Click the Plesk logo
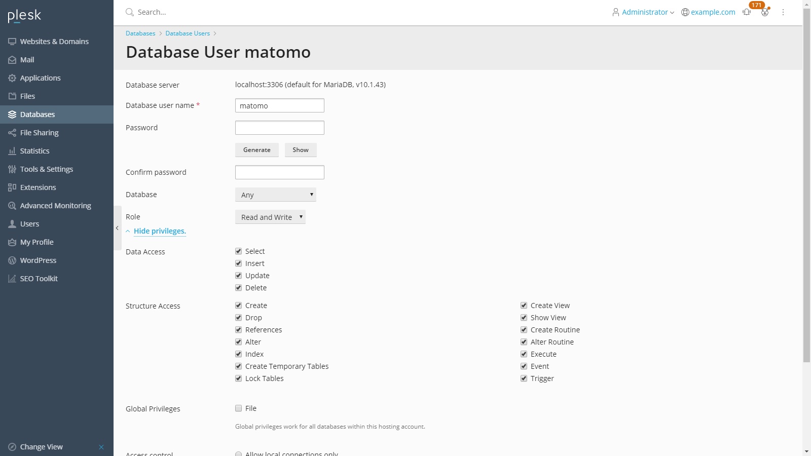 coord(24,16)
